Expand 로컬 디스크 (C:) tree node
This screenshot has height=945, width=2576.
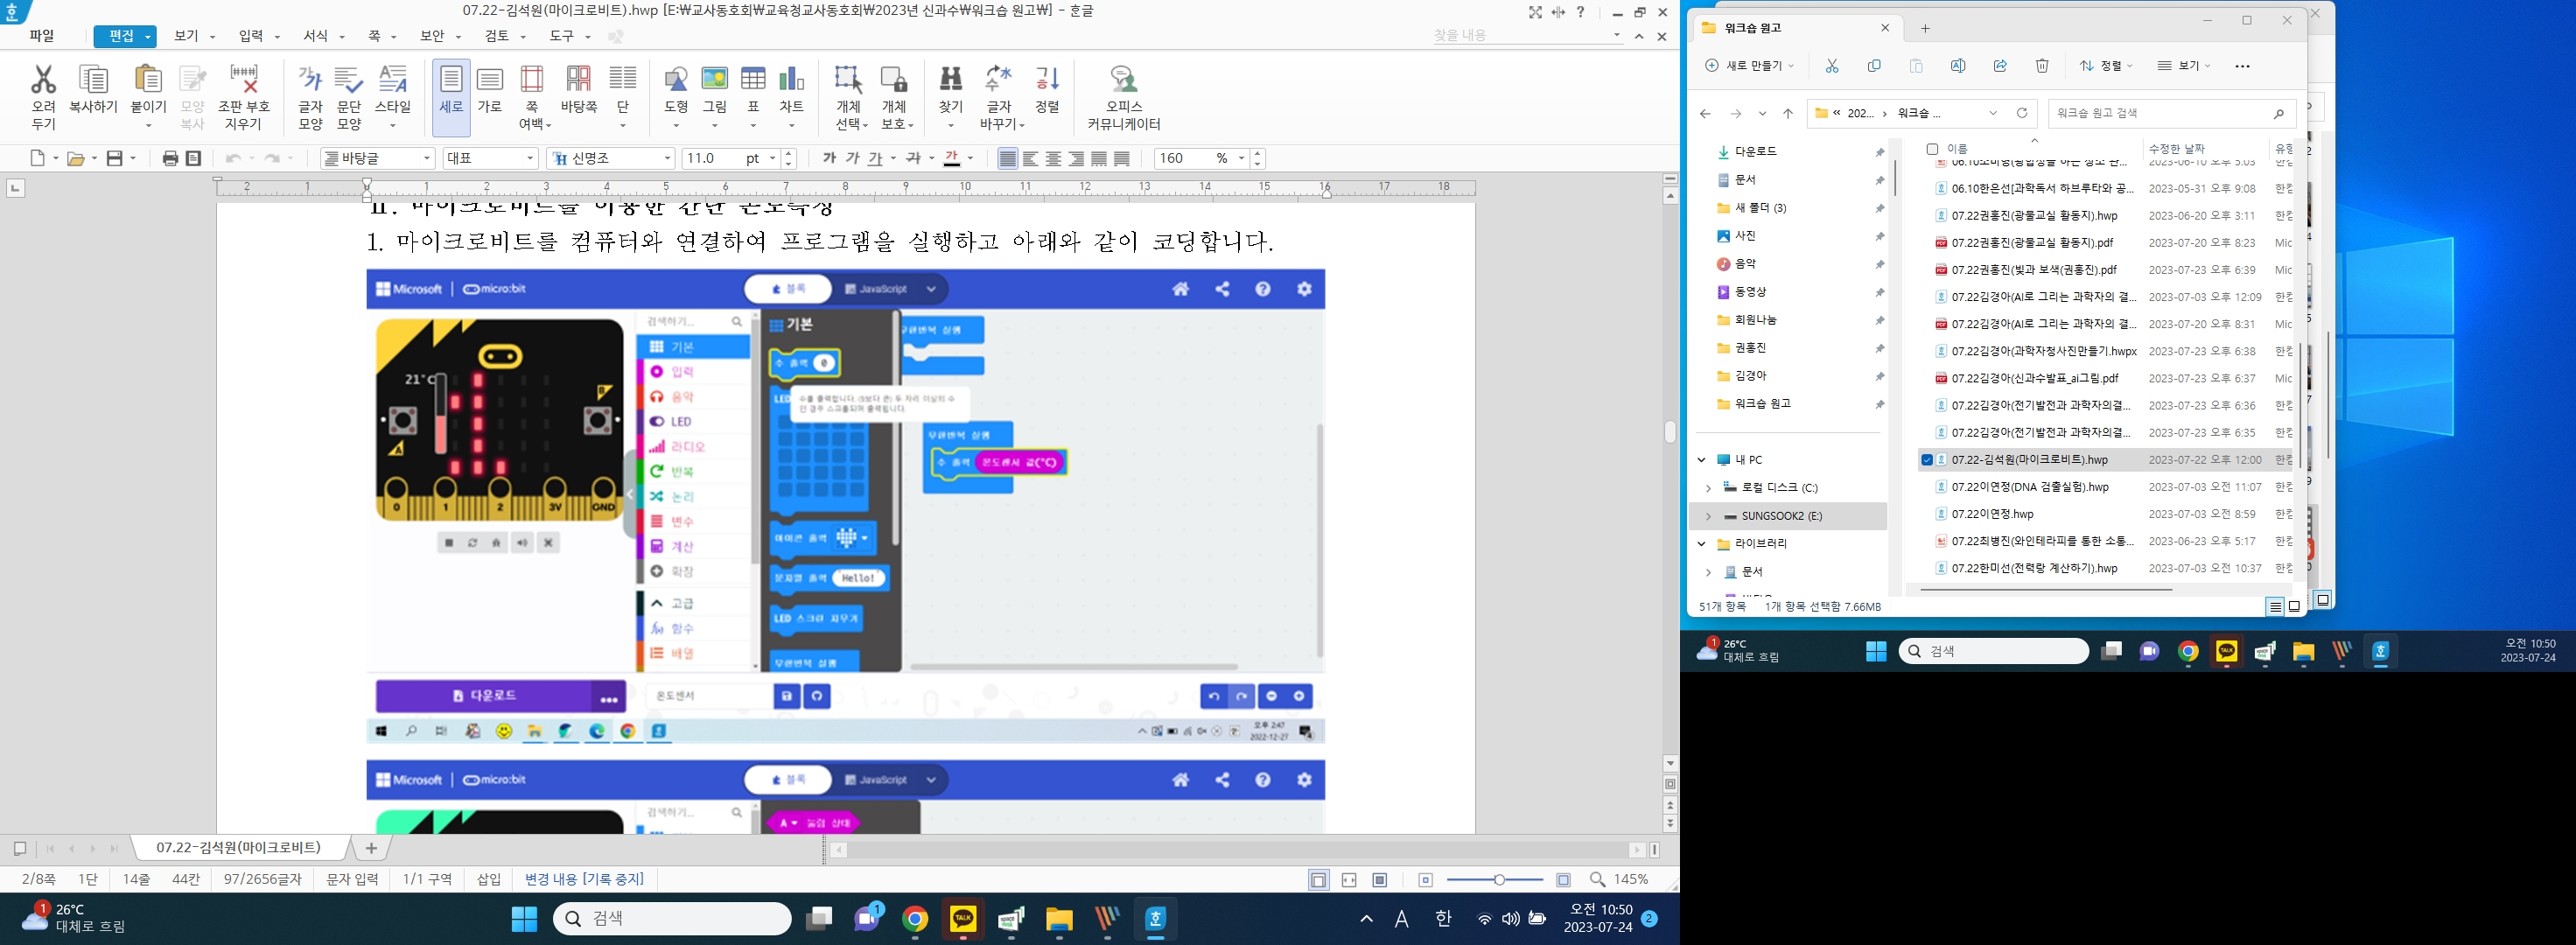point(1708,488)
